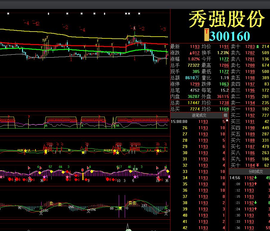
Task: Click the 总买 volume 7274
Action: coord(195,109)
